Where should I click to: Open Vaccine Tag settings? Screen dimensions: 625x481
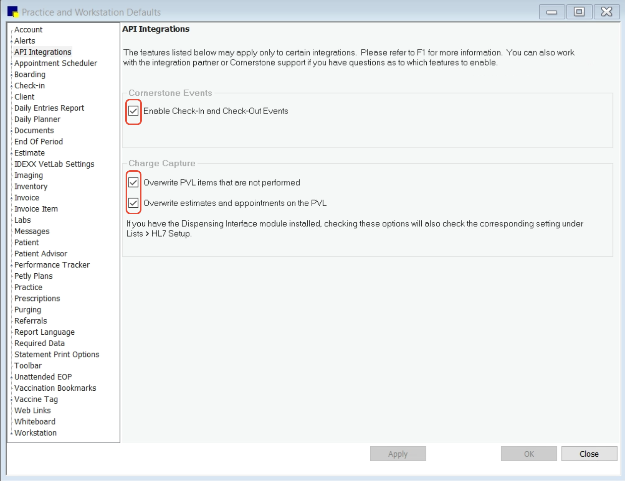coord(36,399)
